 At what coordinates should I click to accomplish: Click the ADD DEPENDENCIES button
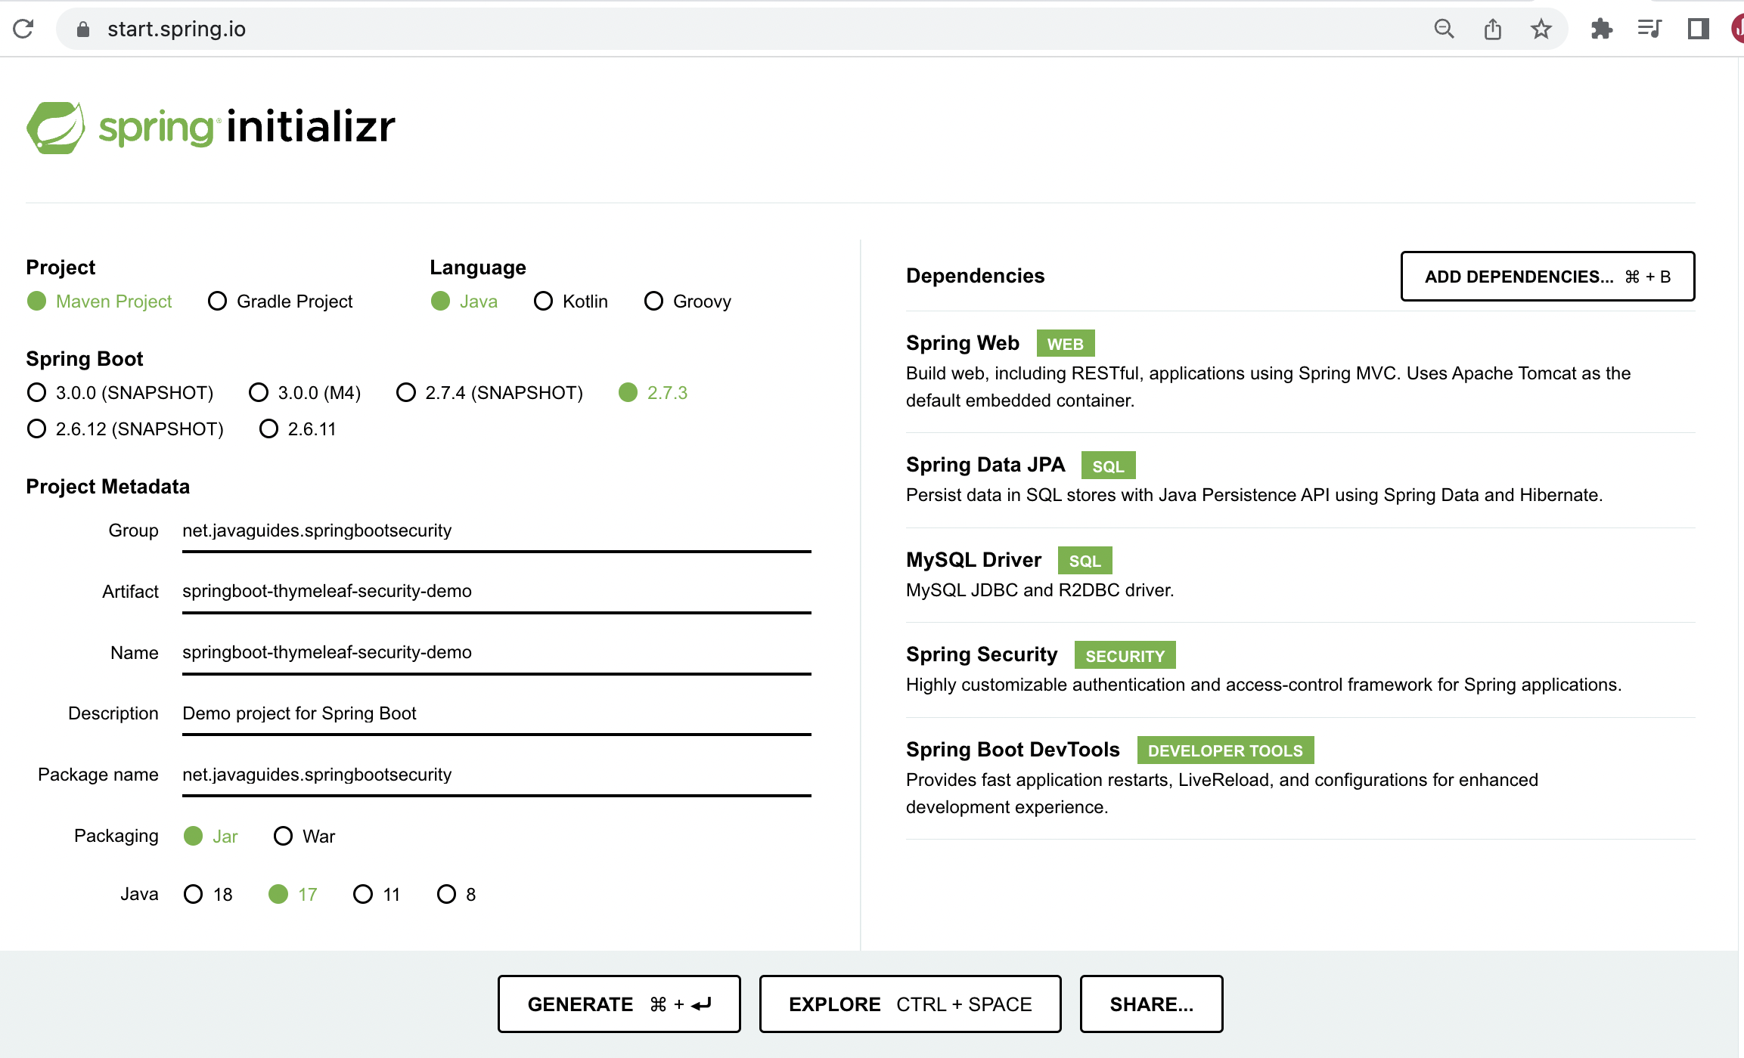coord(1547,277)
